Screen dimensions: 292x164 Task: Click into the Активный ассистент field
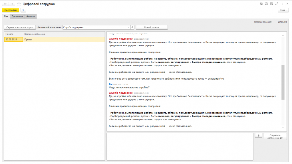click(x=95, y=27)
